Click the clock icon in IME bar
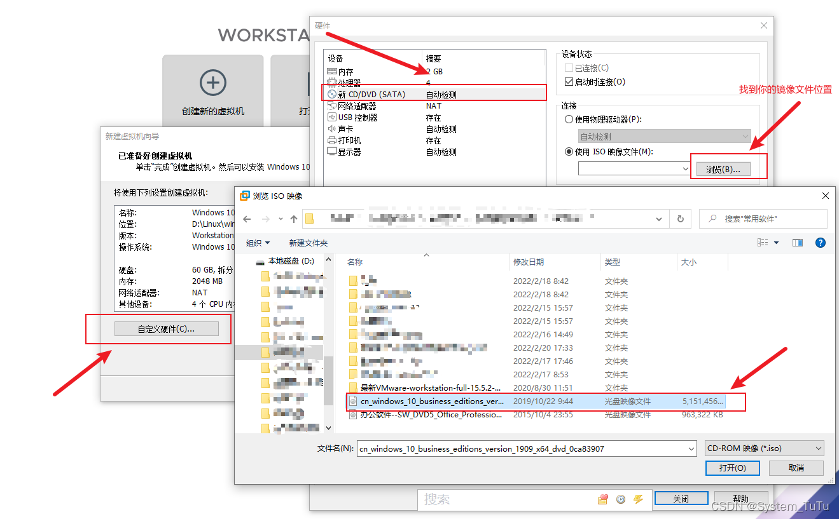The height and width of the screenshot is (519, 839). click(x=621, y=499)
